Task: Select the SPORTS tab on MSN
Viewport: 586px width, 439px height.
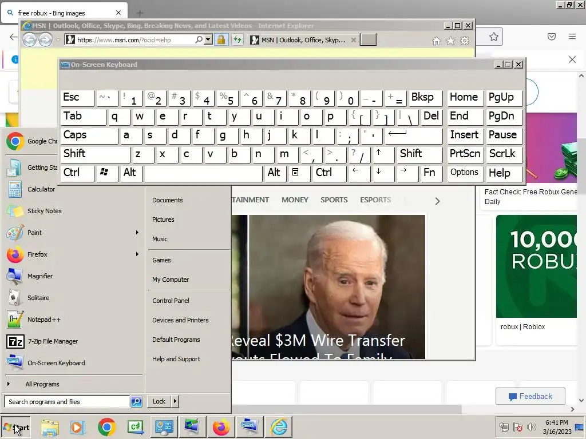Action: (x=334, y=199)
